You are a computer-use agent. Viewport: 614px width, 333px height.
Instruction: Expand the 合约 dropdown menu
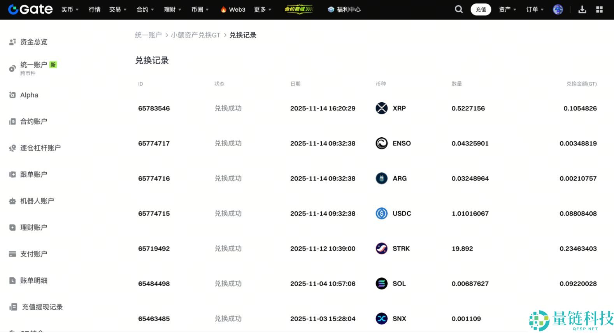145,9
